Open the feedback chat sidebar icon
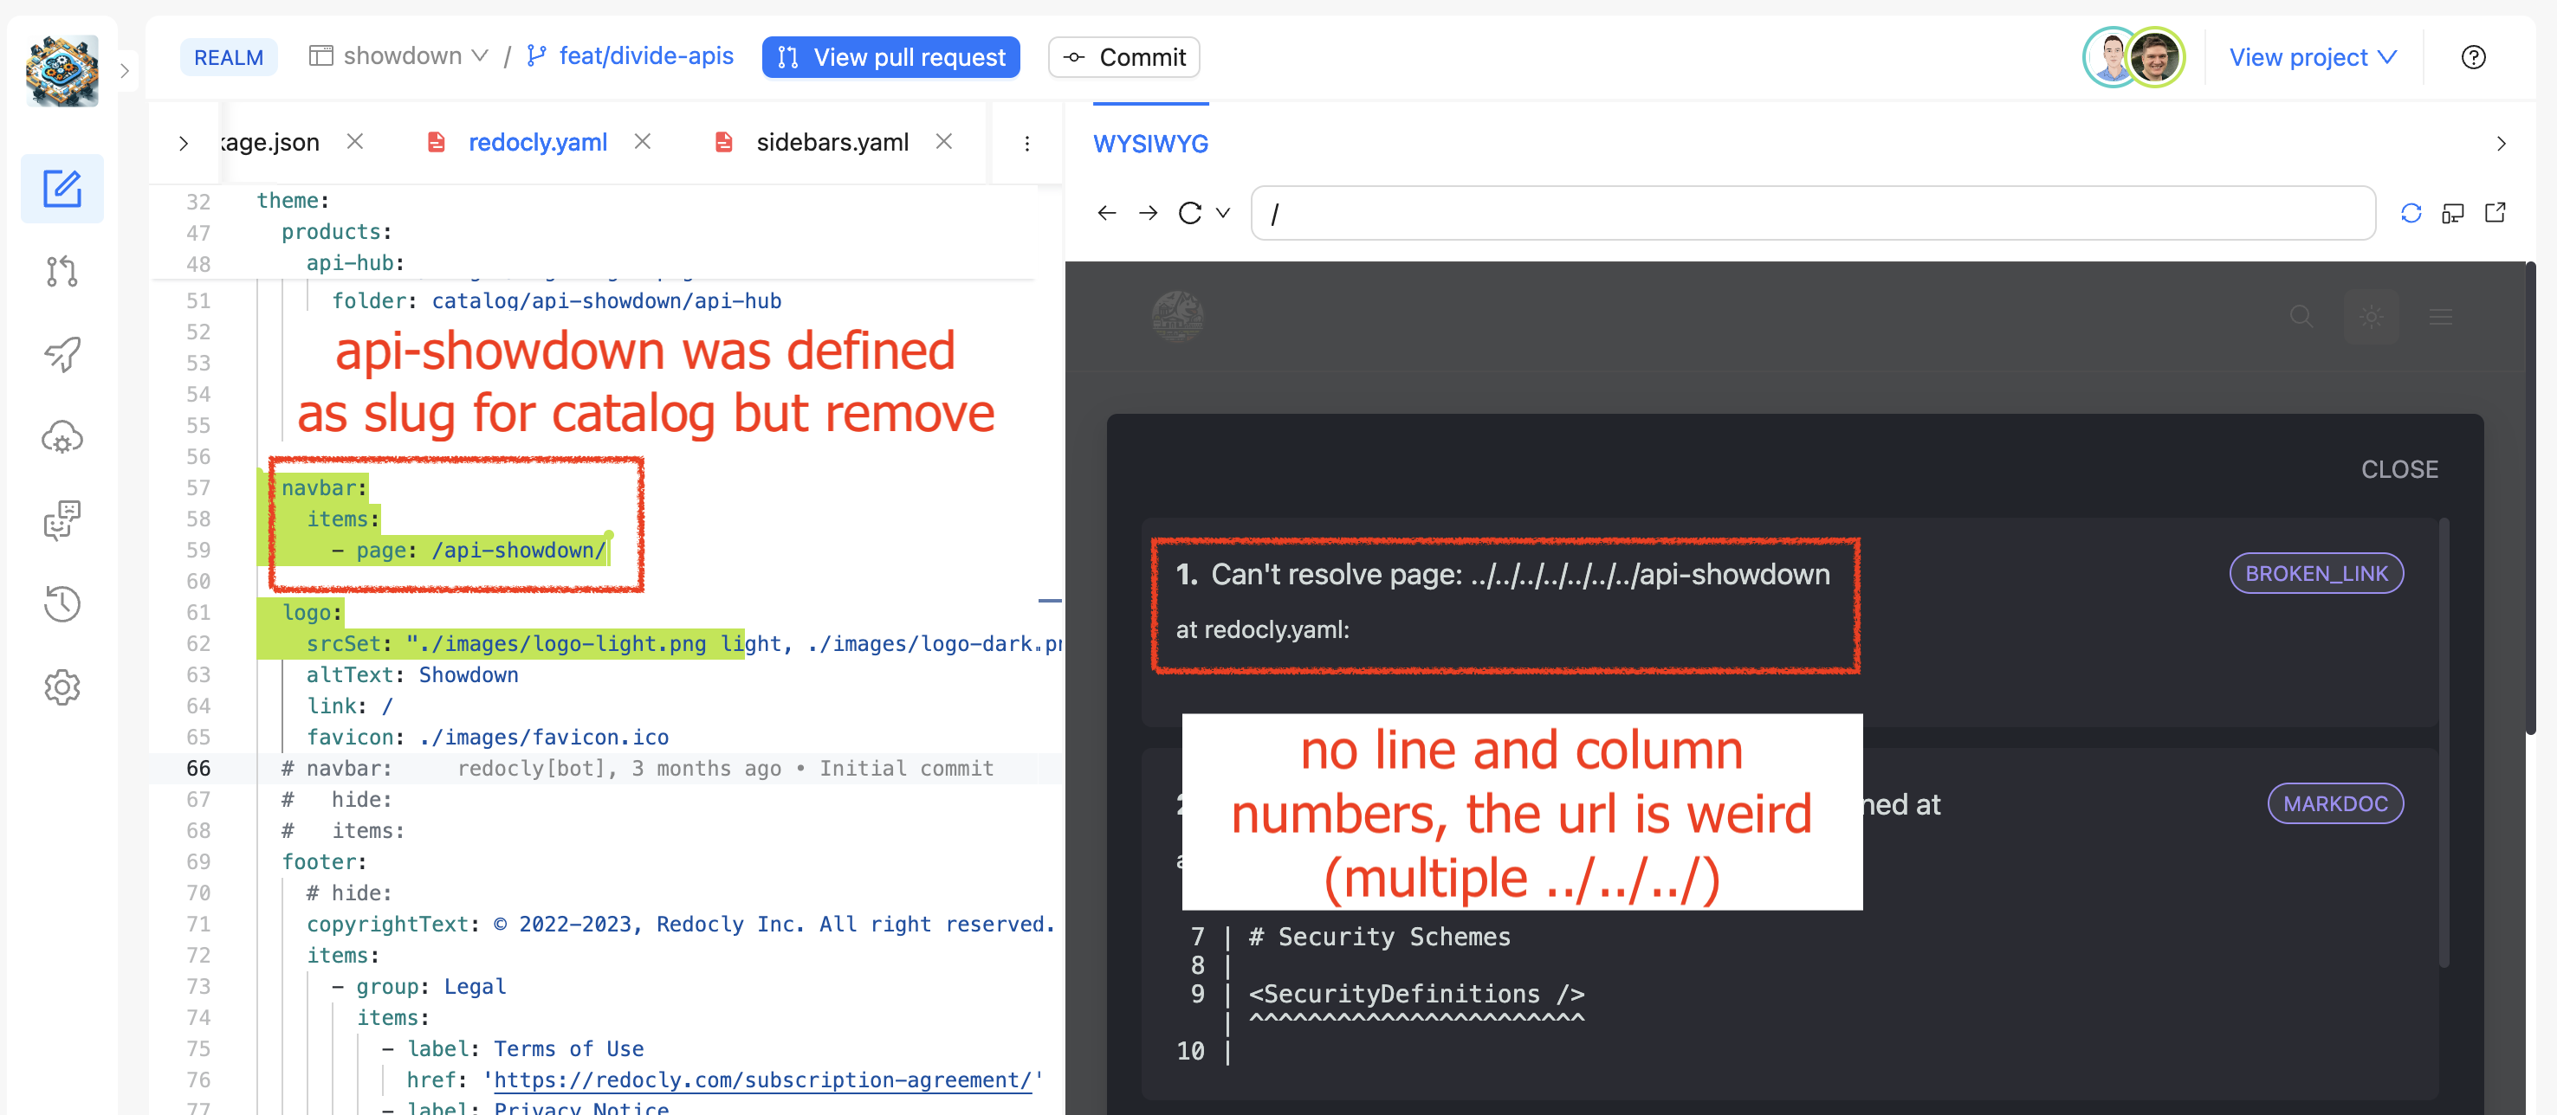The width and height of the screenshot is (2557, 1115). coord(61,521)
